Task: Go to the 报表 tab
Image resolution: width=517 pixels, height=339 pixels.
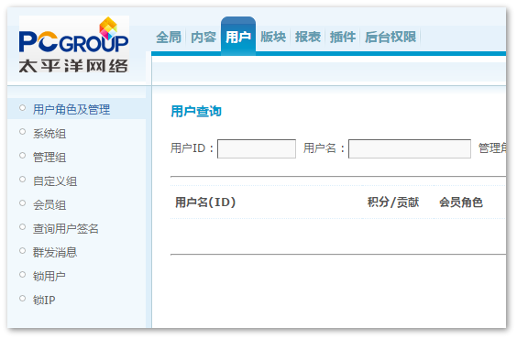Action: [308, 37]
